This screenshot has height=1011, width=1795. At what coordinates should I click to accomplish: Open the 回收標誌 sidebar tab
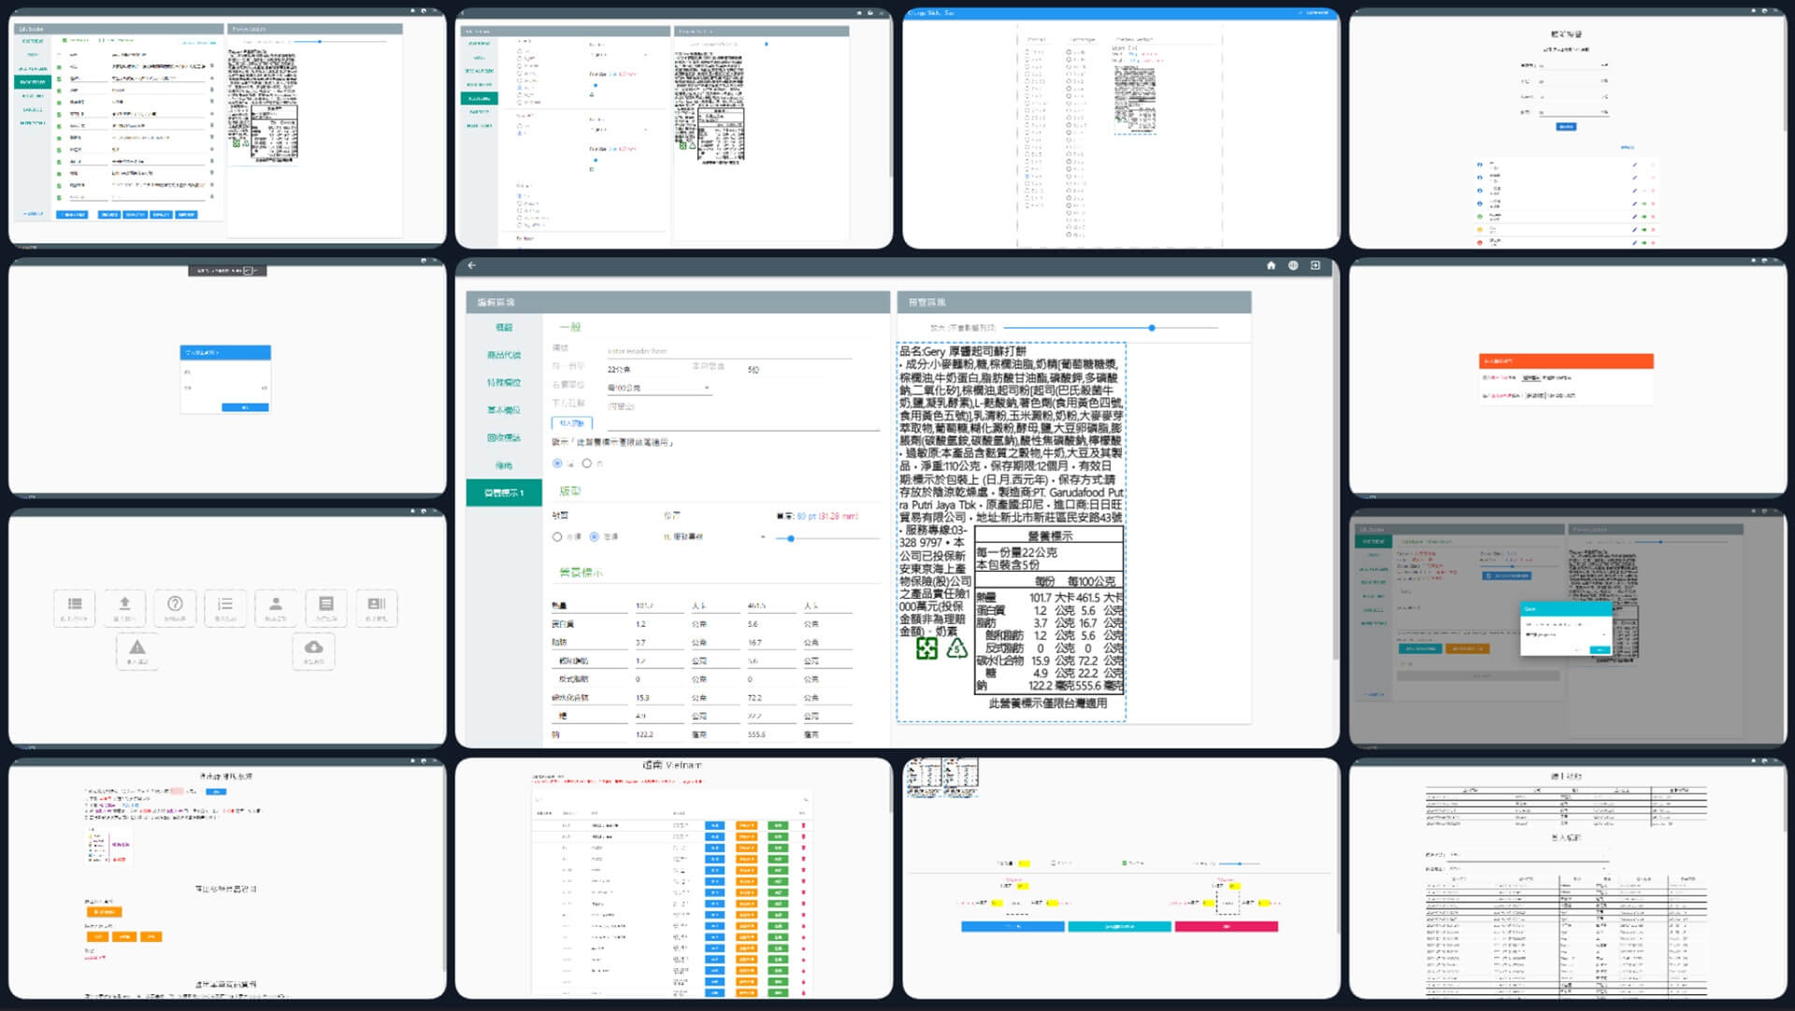coord(504,437)
